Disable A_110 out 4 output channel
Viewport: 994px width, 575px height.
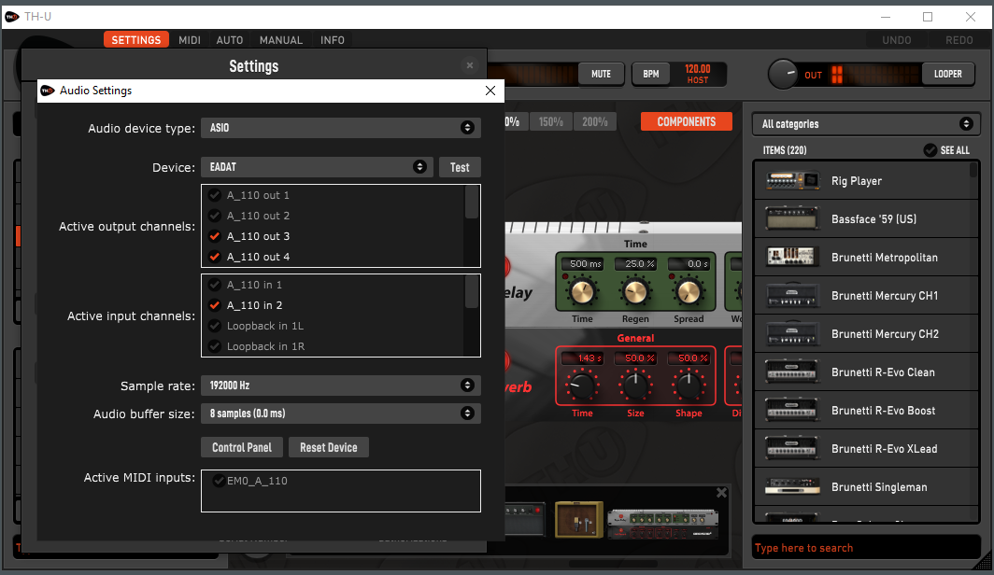point(215,257)
